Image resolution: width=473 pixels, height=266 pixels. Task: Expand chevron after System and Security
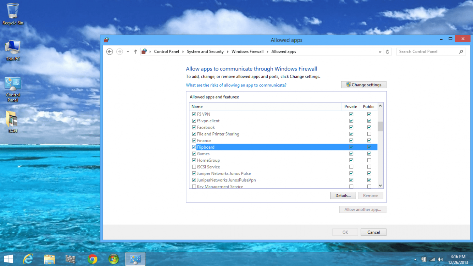(228, 52)
